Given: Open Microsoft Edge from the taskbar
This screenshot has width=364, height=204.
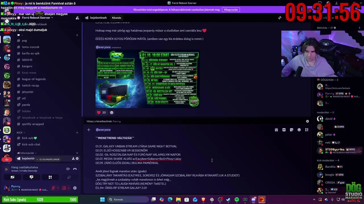Looking at the screenshot, I should [170, 199].
